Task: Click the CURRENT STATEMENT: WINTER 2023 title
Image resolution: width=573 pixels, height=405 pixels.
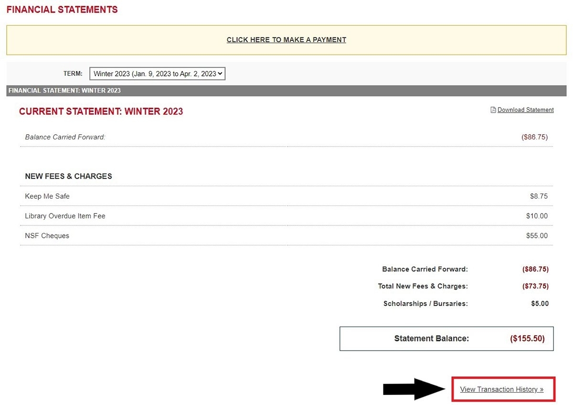Action: 101,111
